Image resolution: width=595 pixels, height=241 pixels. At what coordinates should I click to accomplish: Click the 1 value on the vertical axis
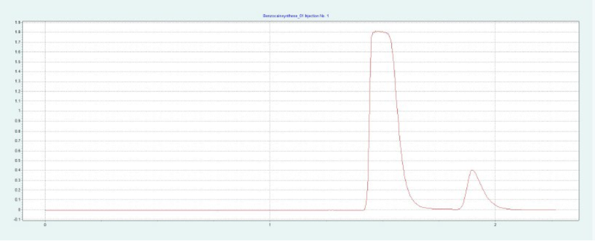19,111
